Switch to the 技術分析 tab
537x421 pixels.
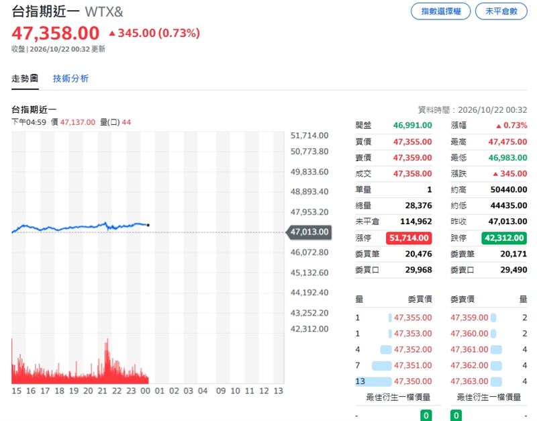(x=70, y=79)
